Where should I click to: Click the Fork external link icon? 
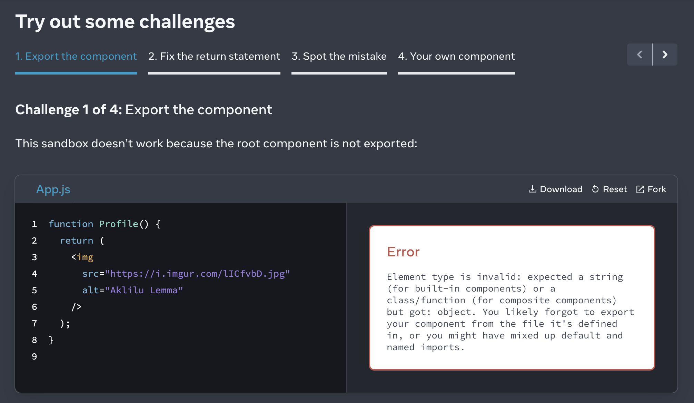pos(640,189)
